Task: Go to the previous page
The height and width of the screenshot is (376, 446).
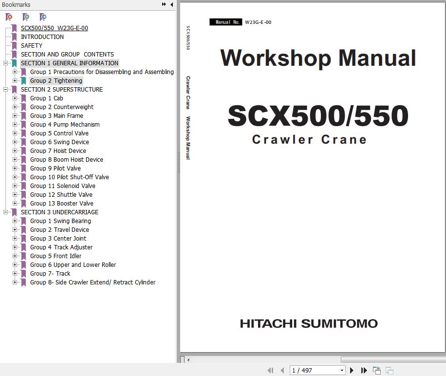Action: (x=282, y=370)
